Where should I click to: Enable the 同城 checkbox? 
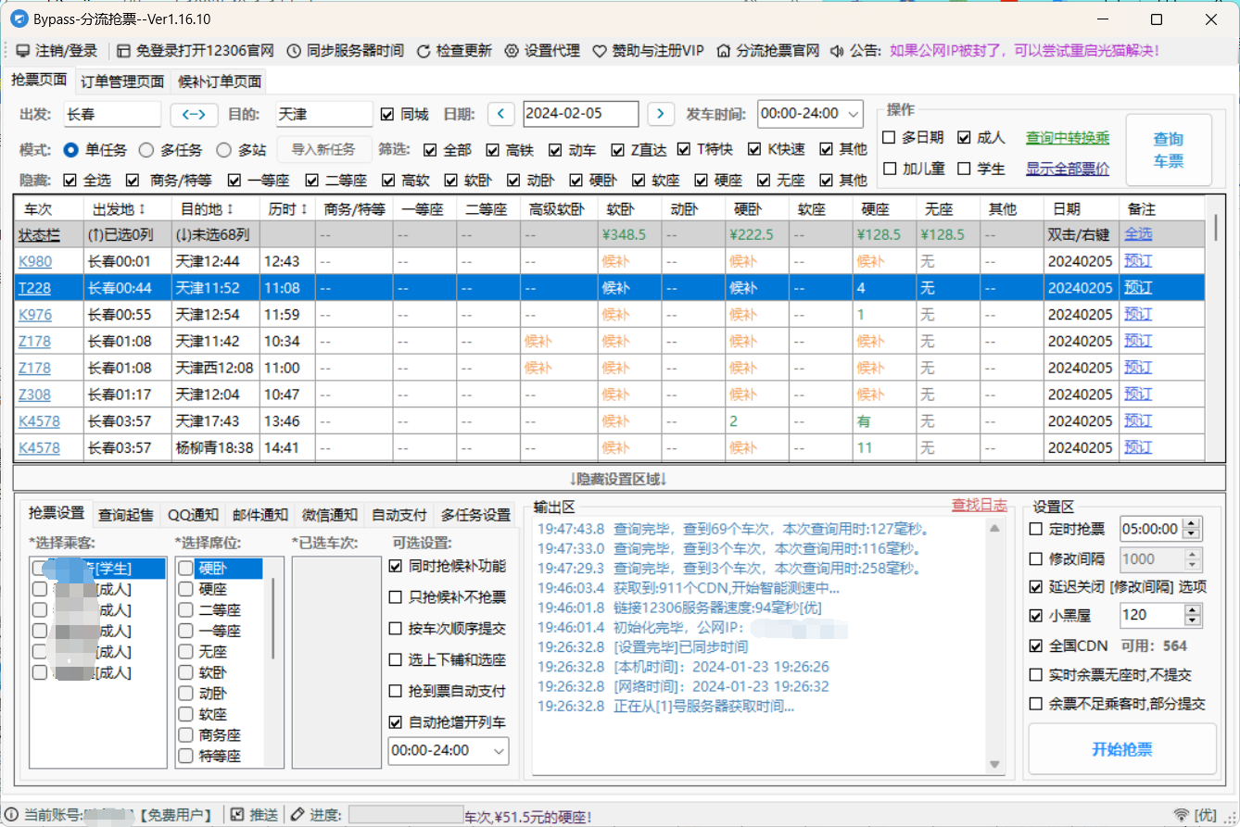387,114
